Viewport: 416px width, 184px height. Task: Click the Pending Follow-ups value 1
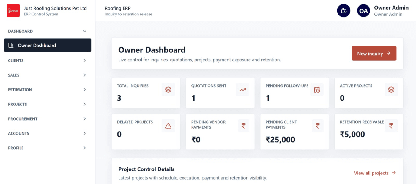(x=268, y=98)
